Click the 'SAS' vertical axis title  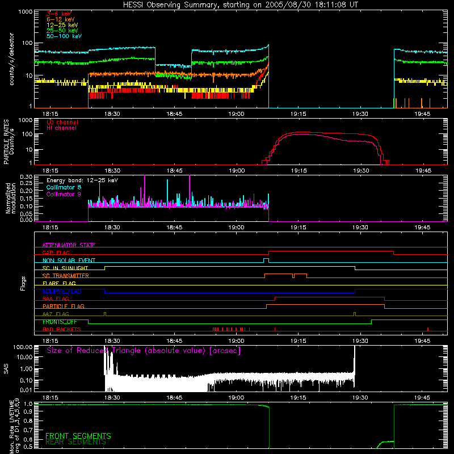[x=6, y=369]
